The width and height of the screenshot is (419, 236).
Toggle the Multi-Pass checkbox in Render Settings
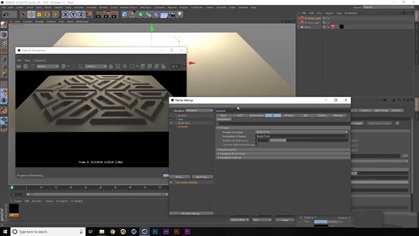pyautogui.click(x=171, y=123)
